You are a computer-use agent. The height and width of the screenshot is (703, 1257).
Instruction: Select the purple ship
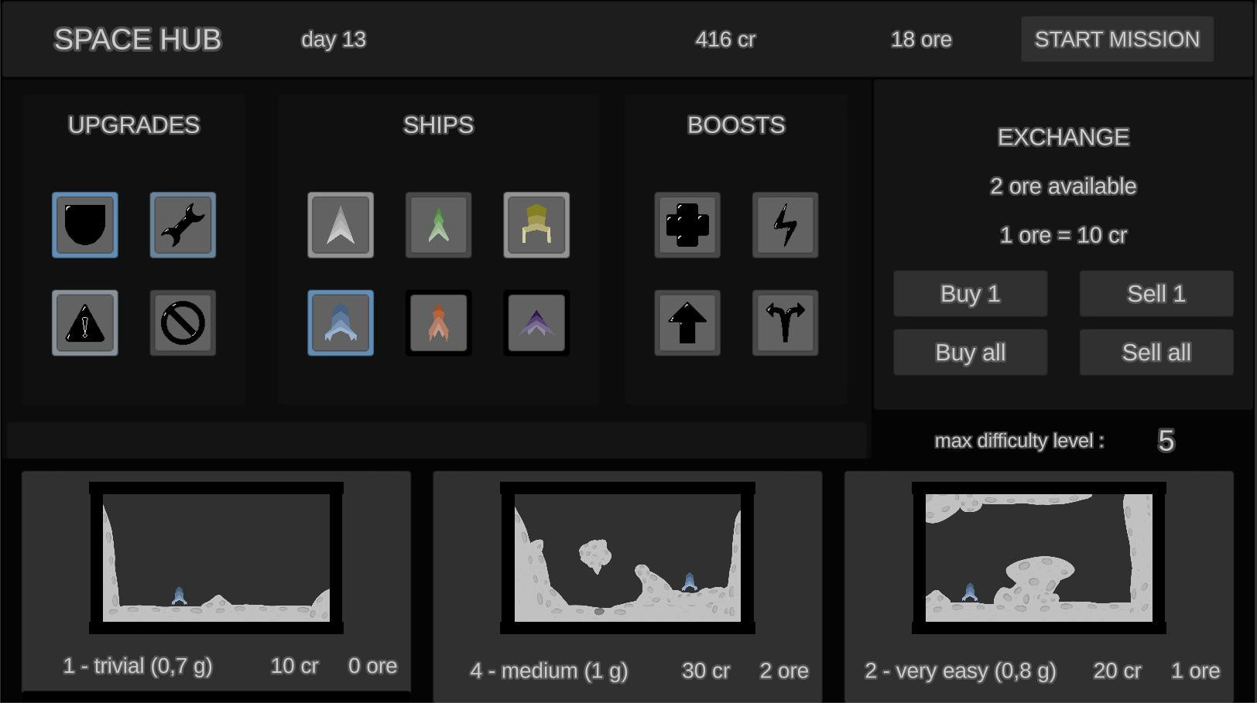(x=536, y=323)
